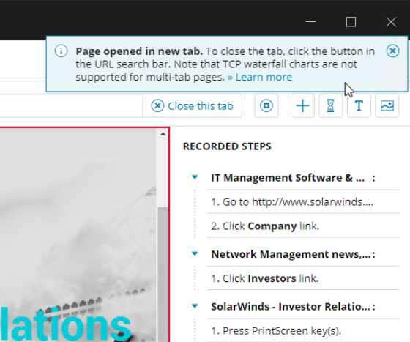Select the Go to solarwinds URL step
410x342 pixels.
[303, 202]
